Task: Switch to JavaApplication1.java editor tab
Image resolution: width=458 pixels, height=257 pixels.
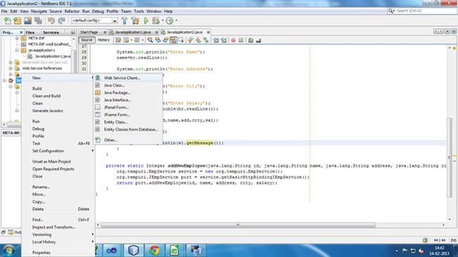Action: [x=133, y=32]
